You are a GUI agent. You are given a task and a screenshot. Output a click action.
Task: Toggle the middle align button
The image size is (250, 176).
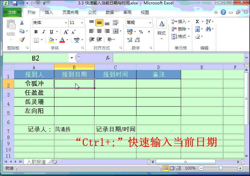pyautogui.click(x=99, y=23)
